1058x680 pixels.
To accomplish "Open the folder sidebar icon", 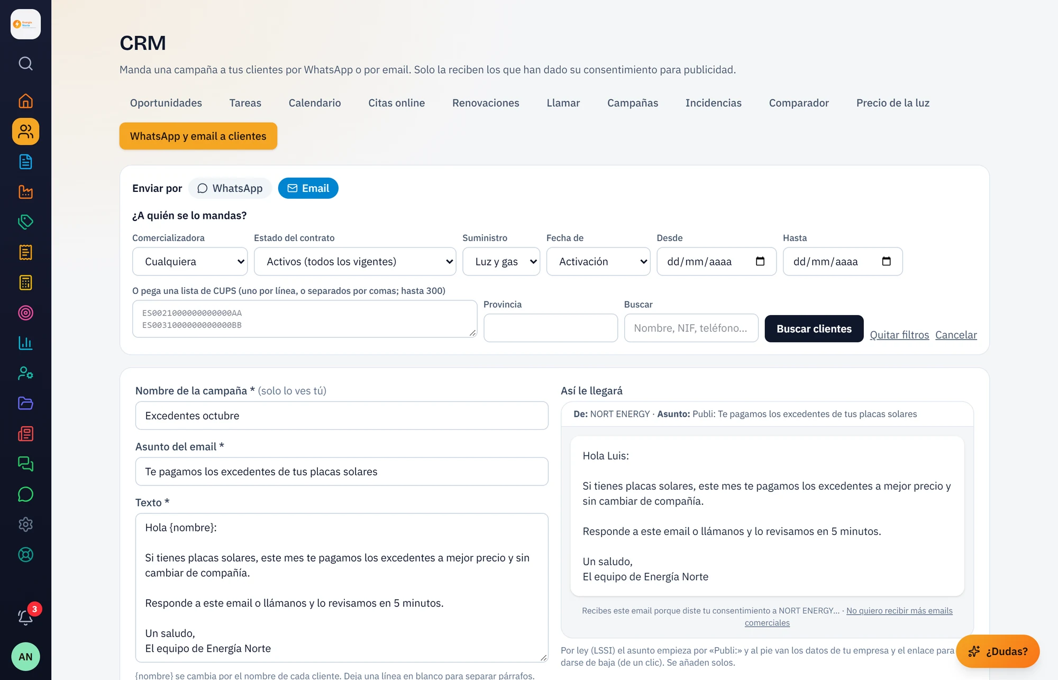I will [25, 403].
